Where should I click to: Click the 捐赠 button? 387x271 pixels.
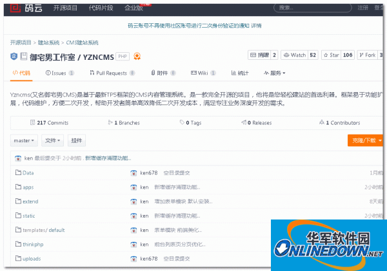coord(259,55)
